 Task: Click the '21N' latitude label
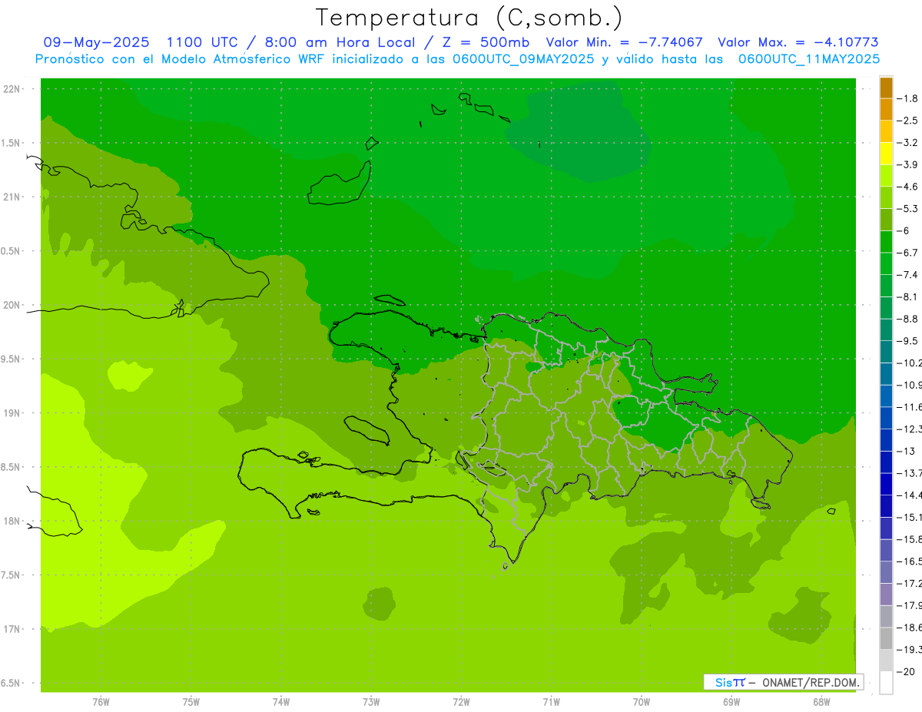(12, 197)
